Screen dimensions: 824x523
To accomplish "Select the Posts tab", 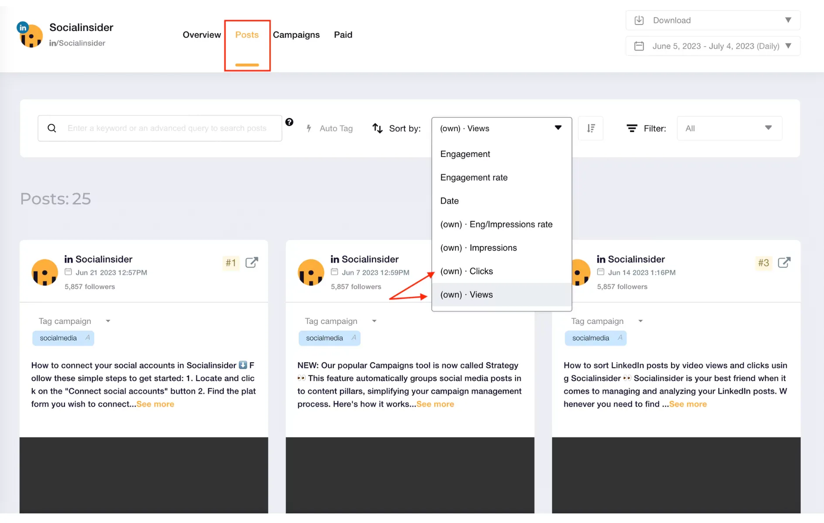I will point(247,35).
